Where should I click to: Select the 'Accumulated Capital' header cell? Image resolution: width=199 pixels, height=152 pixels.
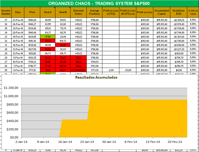[162, 12]
